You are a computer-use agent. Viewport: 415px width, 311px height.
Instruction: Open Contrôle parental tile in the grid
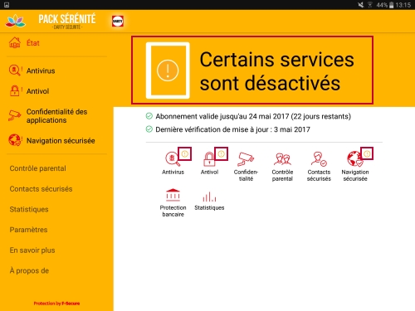282,167
